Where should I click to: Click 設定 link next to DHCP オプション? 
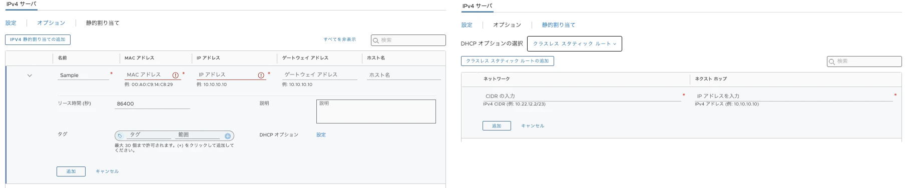(321, 135)
